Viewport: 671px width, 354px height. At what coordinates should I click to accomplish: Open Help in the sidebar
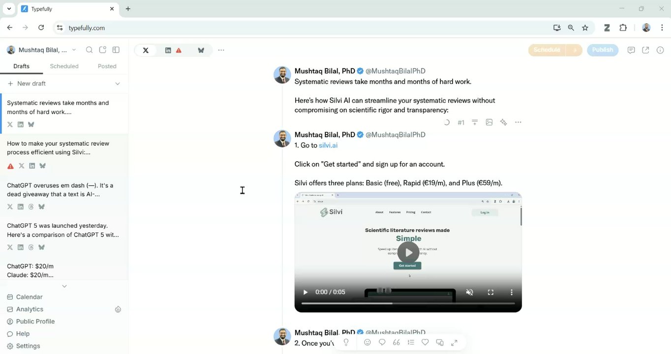[x=18, y=334]
